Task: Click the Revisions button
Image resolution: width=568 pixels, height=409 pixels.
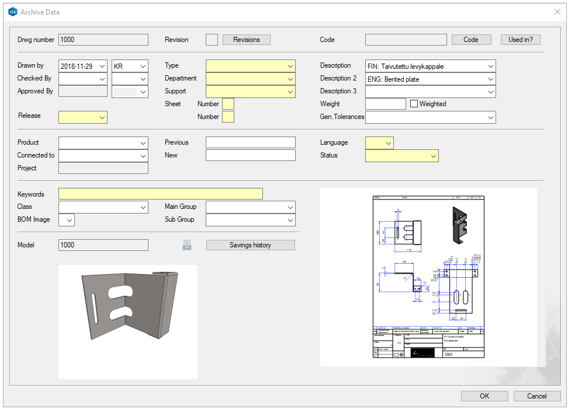Action: pos(246,40)
